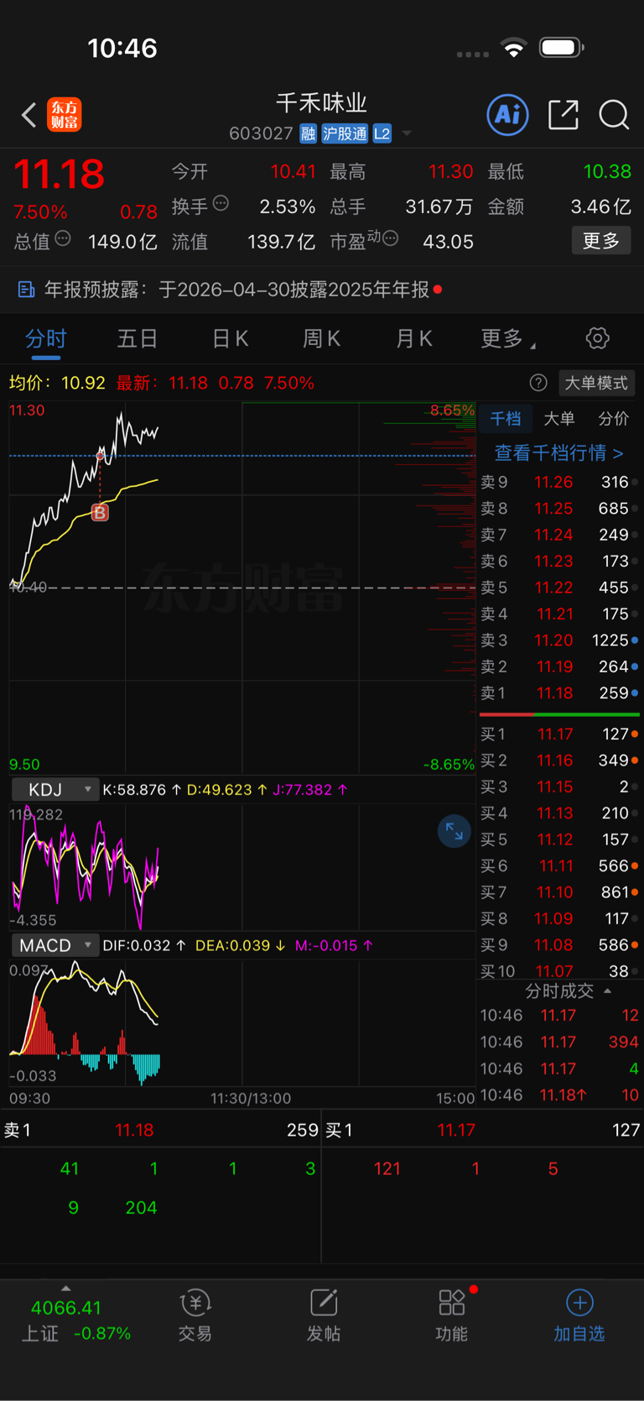Viewport: 644px width, 1401px height.
Task: Tap the 沪股通 badge
Action: tap(345, 133)
